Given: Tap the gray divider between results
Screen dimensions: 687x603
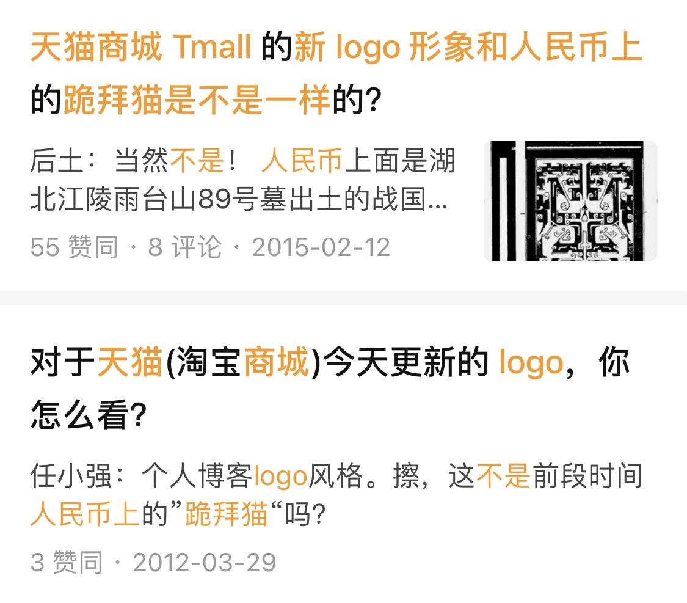Looking at the screenshot, I should (343, 298).
